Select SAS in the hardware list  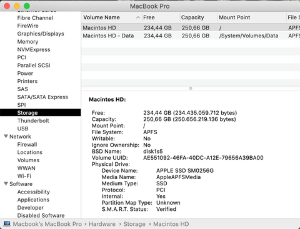[22, 89]
